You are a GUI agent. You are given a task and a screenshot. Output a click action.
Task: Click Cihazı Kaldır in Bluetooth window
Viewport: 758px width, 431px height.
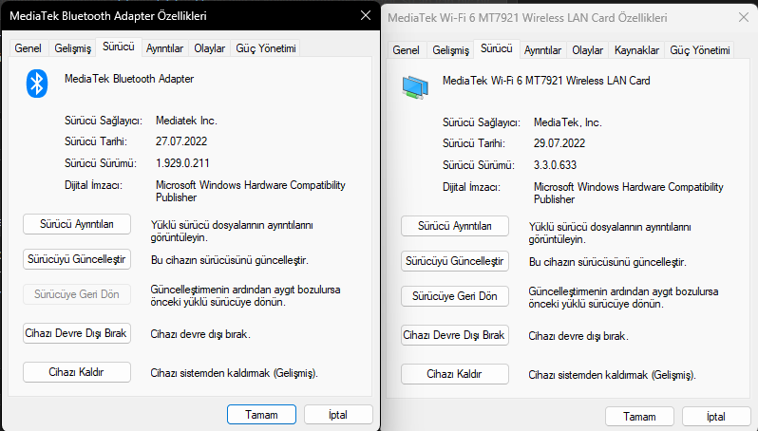tap(77, 372)
